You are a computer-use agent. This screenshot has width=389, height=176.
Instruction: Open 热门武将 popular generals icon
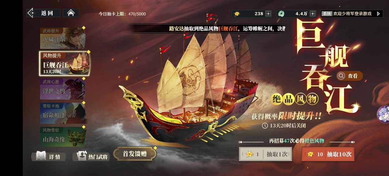pyautogui.click(x=91, y=157)
